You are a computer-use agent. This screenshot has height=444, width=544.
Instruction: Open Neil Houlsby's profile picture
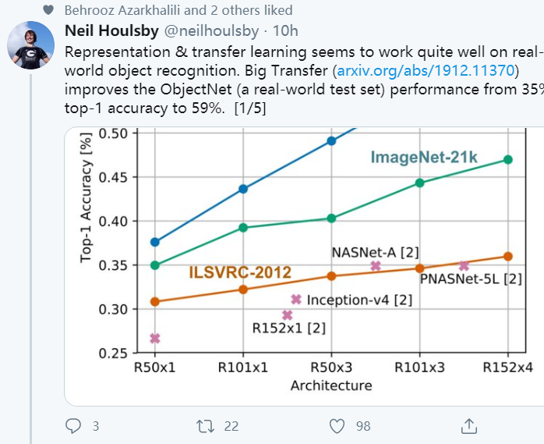pyautogui.click(x=31, y=45)
